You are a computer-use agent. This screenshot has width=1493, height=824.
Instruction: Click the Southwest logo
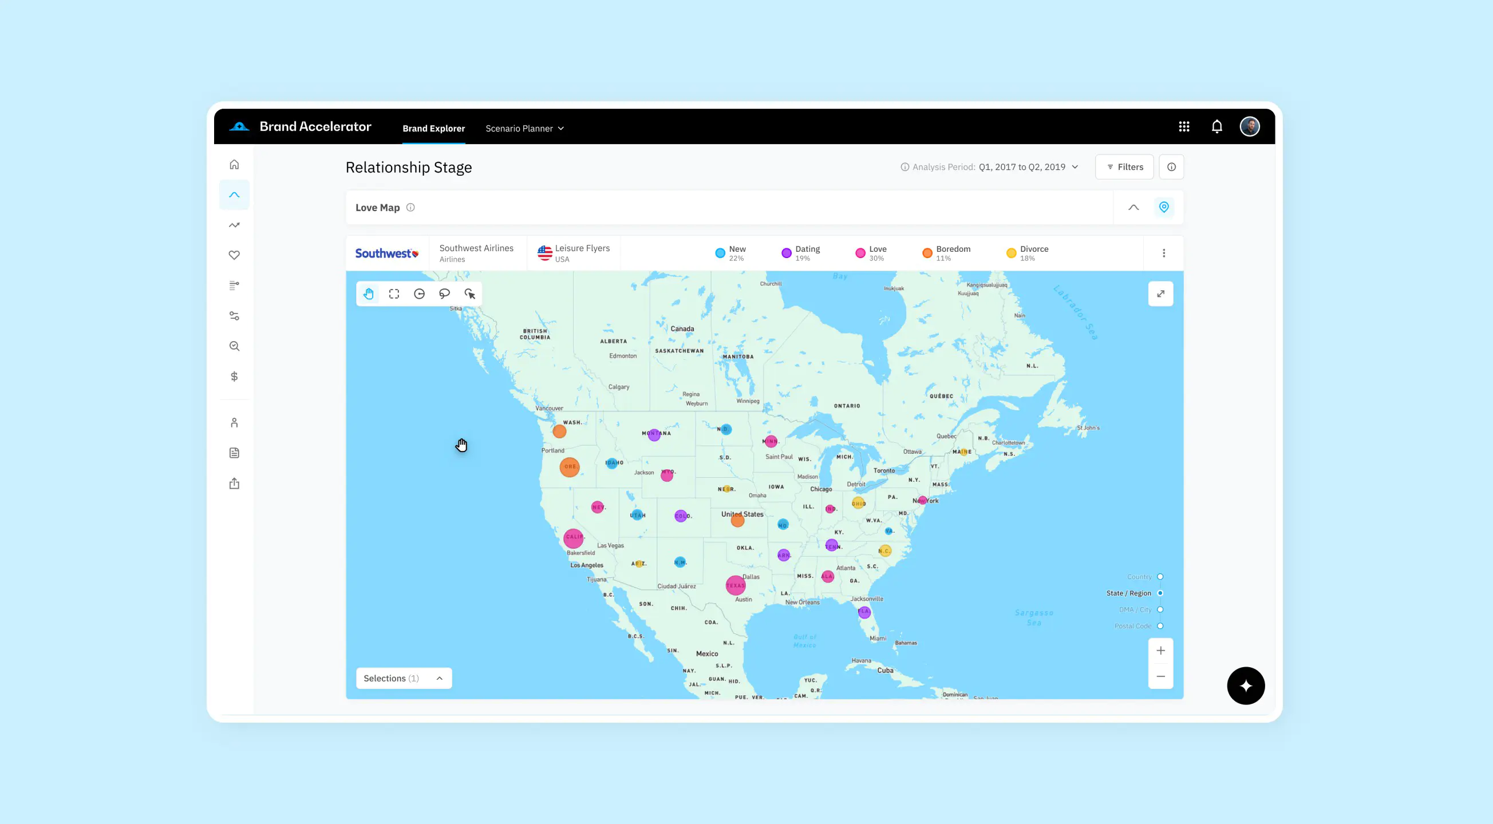(x=386, y=253)
